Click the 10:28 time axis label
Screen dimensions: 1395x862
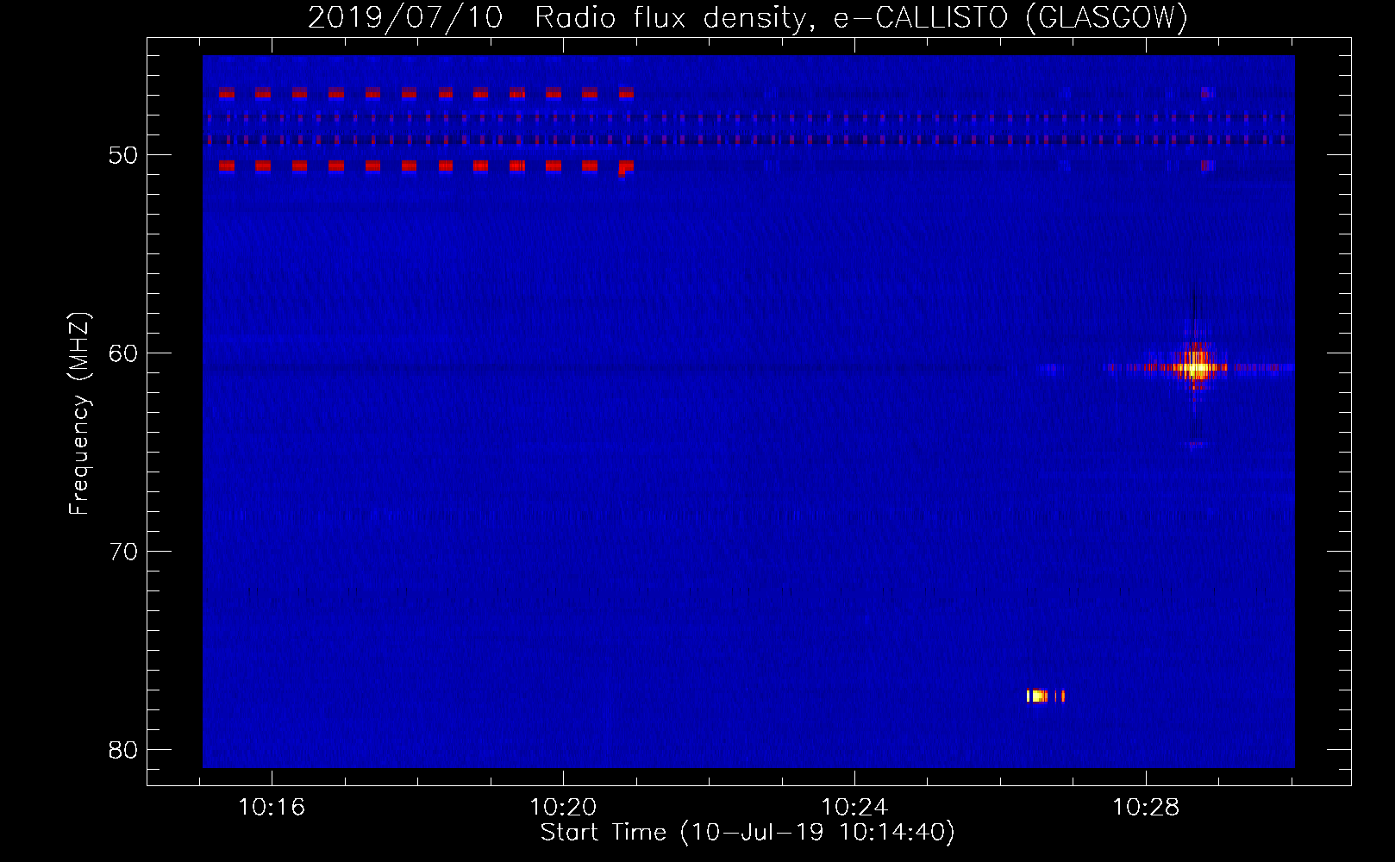tap(1146, 807)
